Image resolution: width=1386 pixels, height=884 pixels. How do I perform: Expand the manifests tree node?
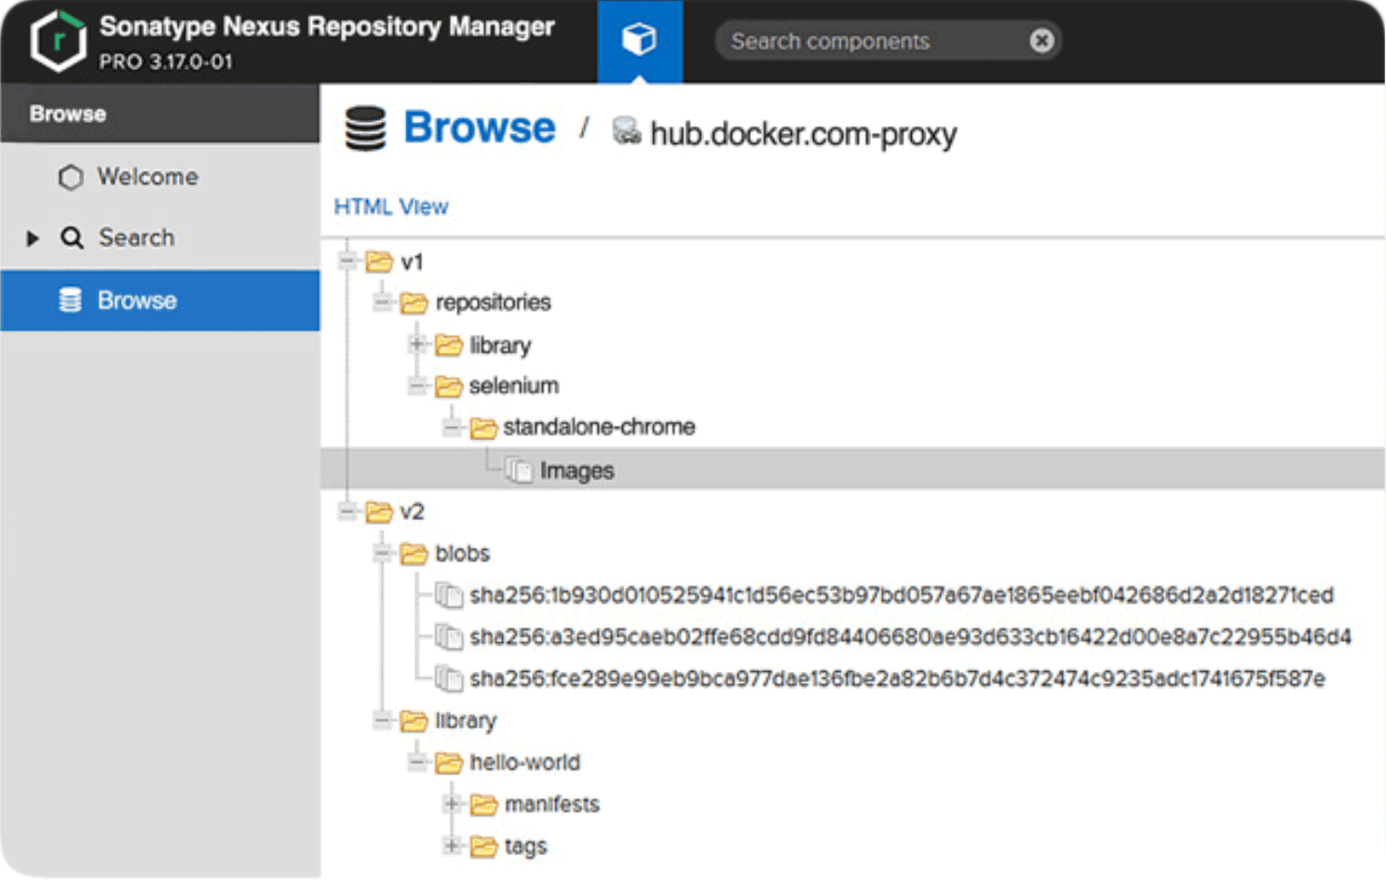[453, 804]
